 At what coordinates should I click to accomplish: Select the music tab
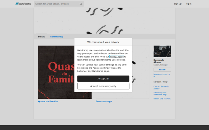41,37
